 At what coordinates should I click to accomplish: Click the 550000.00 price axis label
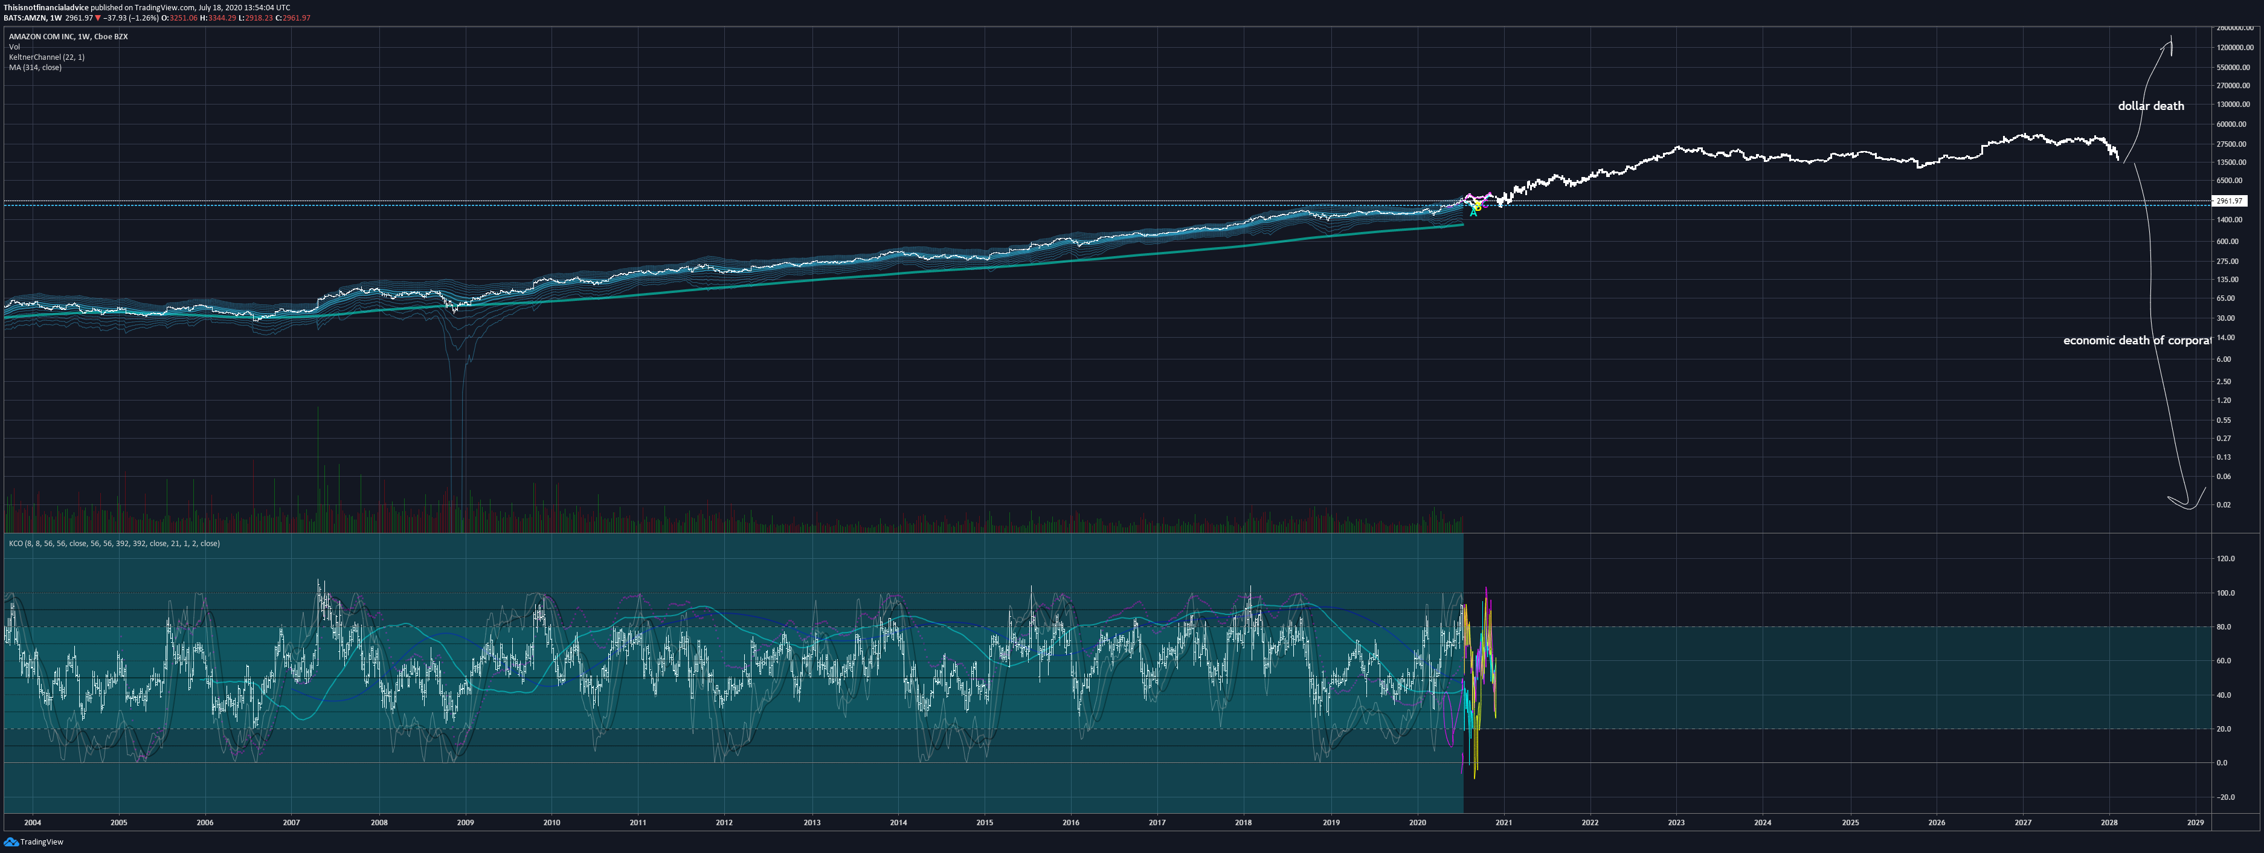coord(2233,67)
